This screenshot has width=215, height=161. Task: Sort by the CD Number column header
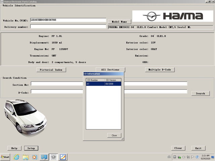(x=95, y=80)
